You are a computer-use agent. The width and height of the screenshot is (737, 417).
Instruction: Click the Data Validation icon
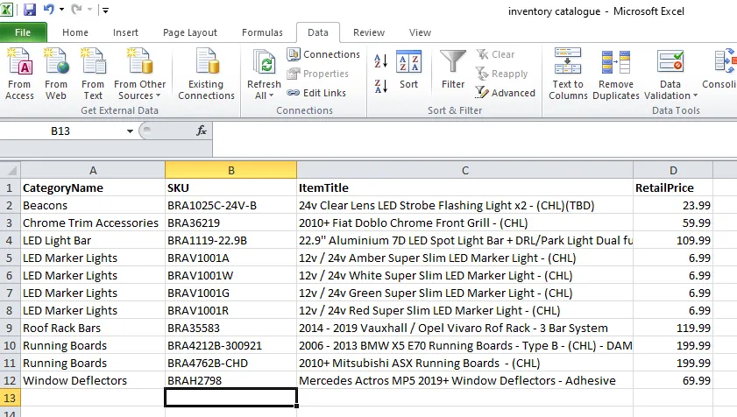point(670,63)
